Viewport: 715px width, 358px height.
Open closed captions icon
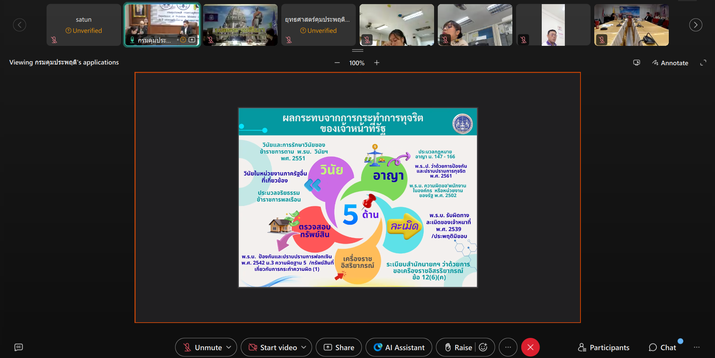pos(19,347)
